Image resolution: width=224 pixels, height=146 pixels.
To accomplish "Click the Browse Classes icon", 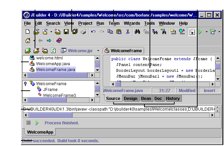I will (163, 32).
